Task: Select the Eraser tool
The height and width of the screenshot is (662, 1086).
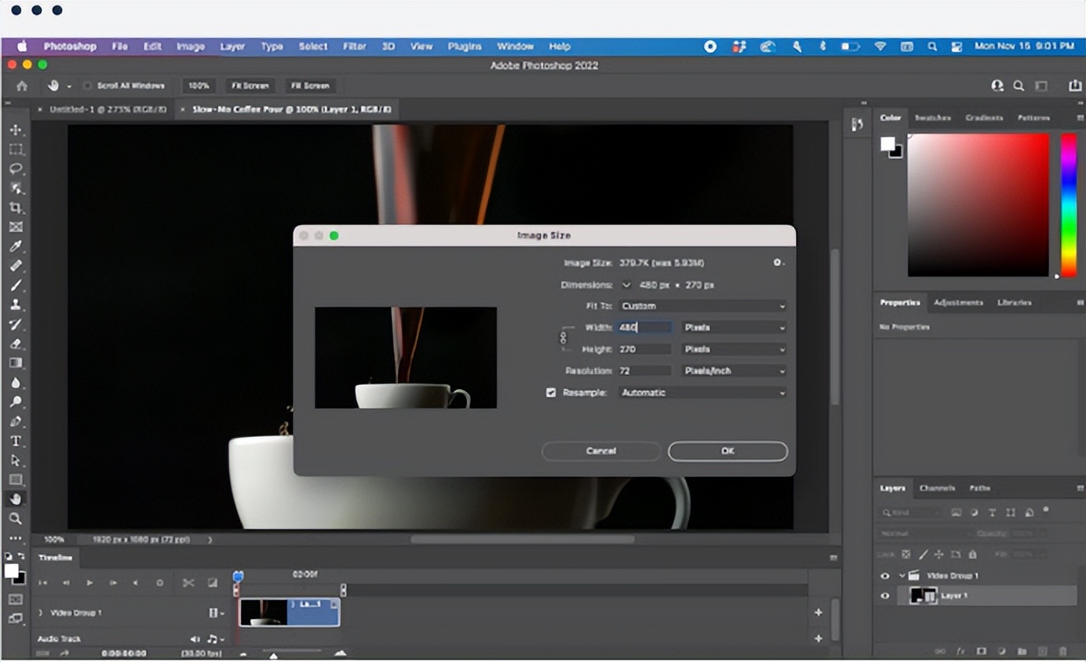Action: coord(16,344)
